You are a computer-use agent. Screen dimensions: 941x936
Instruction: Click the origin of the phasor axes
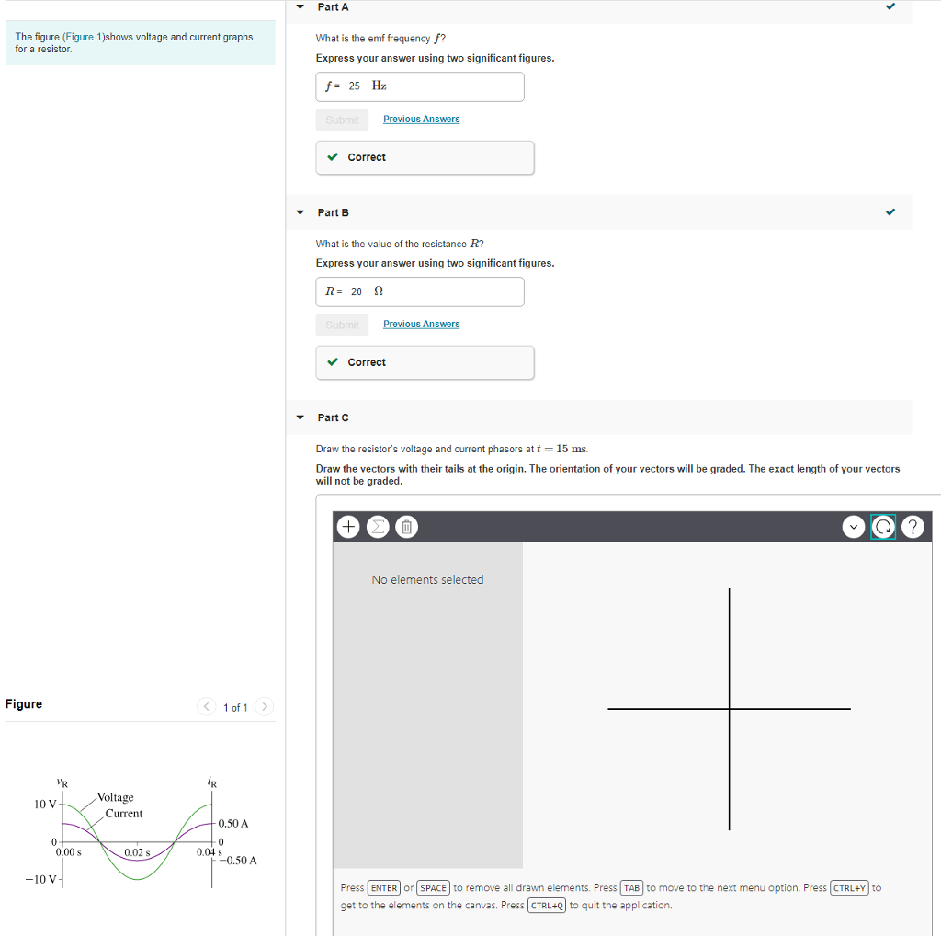(730, 709)
